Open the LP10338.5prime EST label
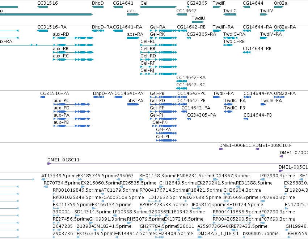This screenshot has width=308, height=239. tap(131, 212)
